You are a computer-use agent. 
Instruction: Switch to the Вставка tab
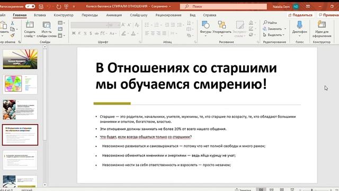tap(40, 15)
